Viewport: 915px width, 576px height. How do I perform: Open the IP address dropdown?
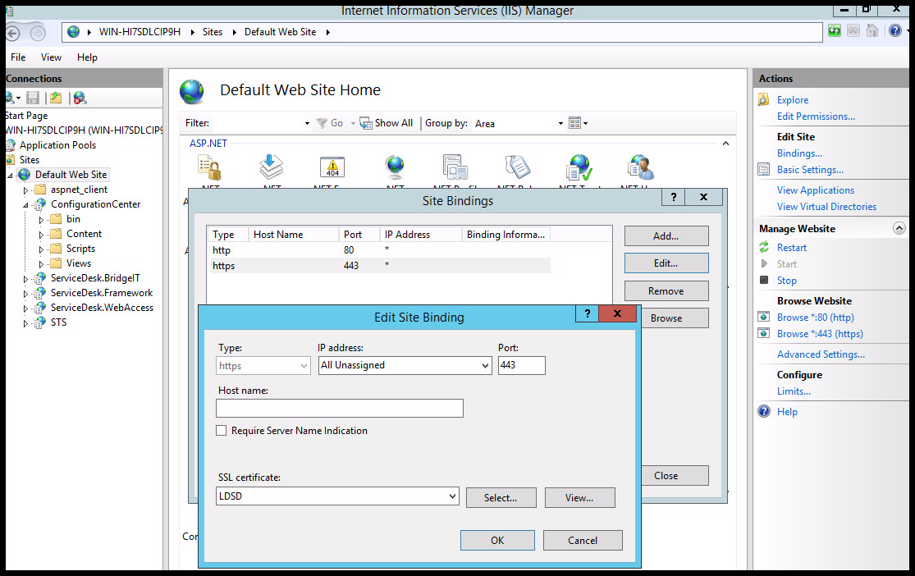point(485,365)
